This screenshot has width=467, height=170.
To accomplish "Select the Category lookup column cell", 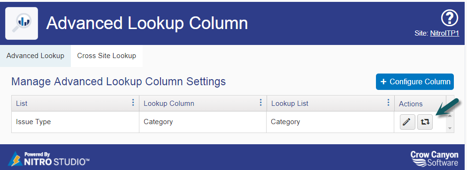I will 203,122.
